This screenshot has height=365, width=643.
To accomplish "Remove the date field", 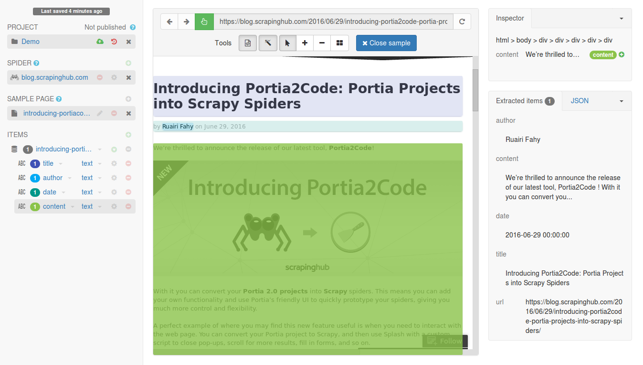I will (x=128, y=192).
